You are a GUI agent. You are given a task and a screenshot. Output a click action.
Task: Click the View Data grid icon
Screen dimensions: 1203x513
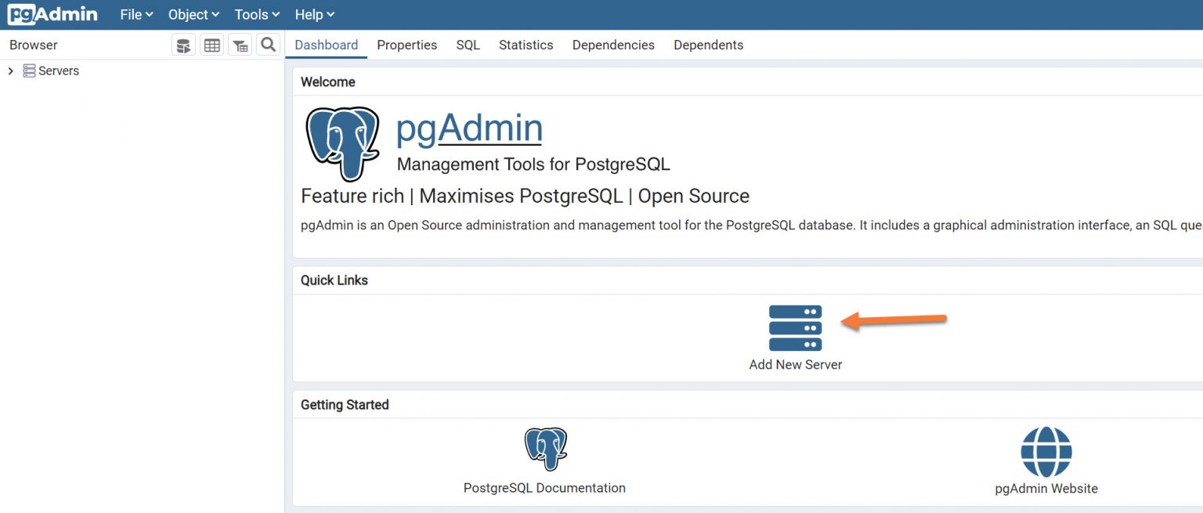211,45
